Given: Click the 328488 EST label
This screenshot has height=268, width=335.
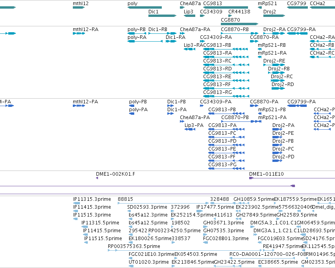Looking at the screenshot, I should coord(219,199).
